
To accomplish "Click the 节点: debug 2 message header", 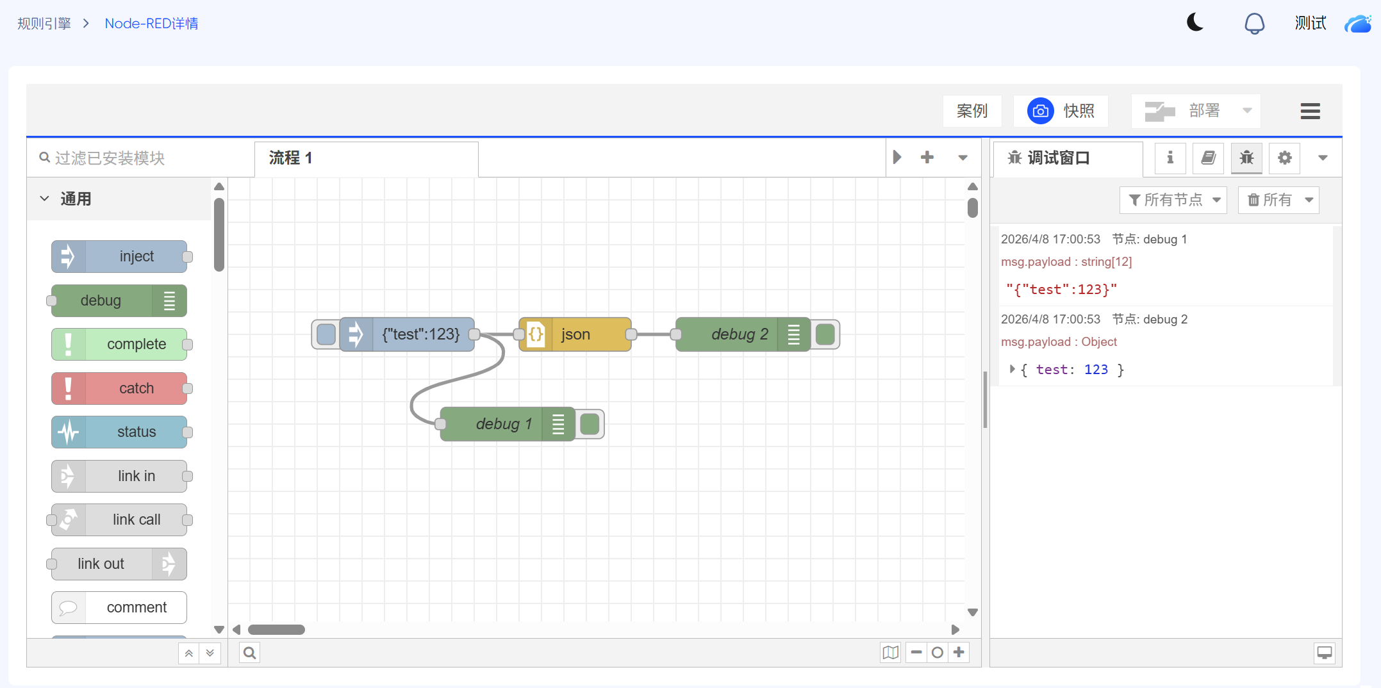I will pos(1150,320).
